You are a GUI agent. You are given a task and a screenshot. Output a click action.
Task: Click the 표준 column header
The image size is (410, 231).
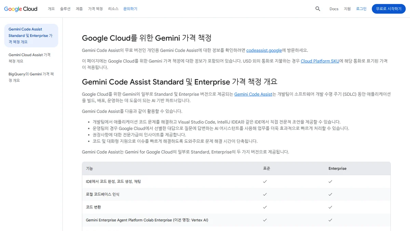pyautogui.click(x=266, y=168)
